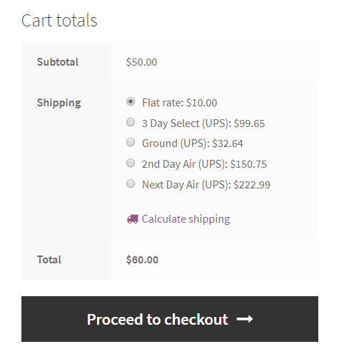Image resolution: width=339 pixels, height=349 pixels.
Task: Click the $60.00 total amount
Action: point(142,260)
